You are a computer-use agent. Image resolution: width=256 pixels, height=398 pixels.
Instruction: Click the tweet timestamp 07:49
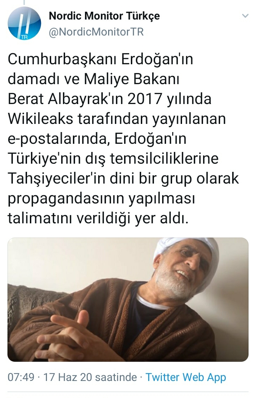(21, 377)
